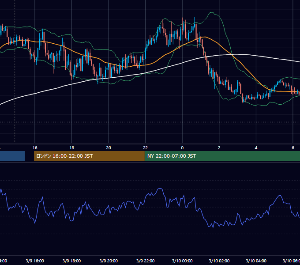Click the 18 hour axis label
This screenshot has width=300, height=265.
(x=72, y=148)
